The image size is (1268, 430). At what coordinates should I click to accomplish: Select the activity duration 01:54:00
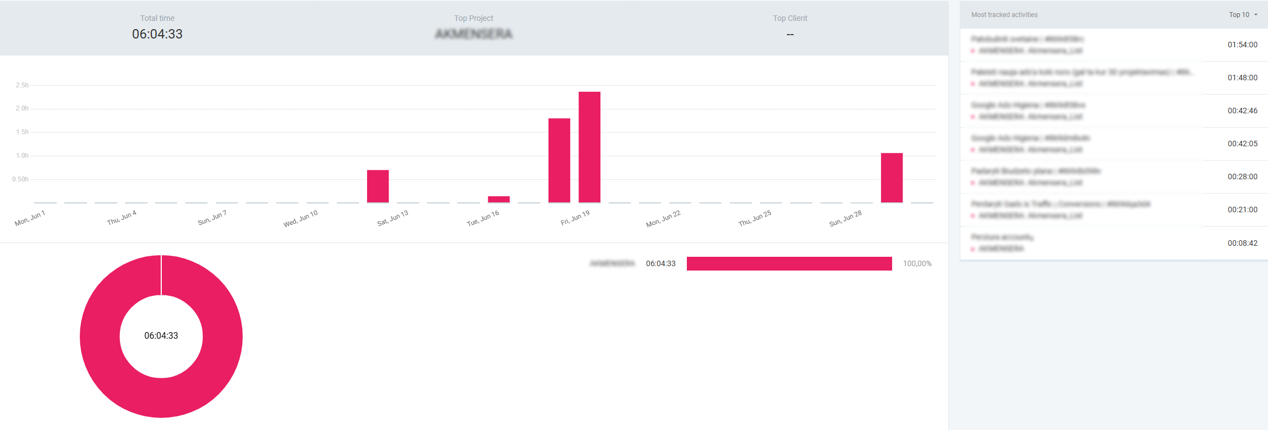pos(1243,45)
